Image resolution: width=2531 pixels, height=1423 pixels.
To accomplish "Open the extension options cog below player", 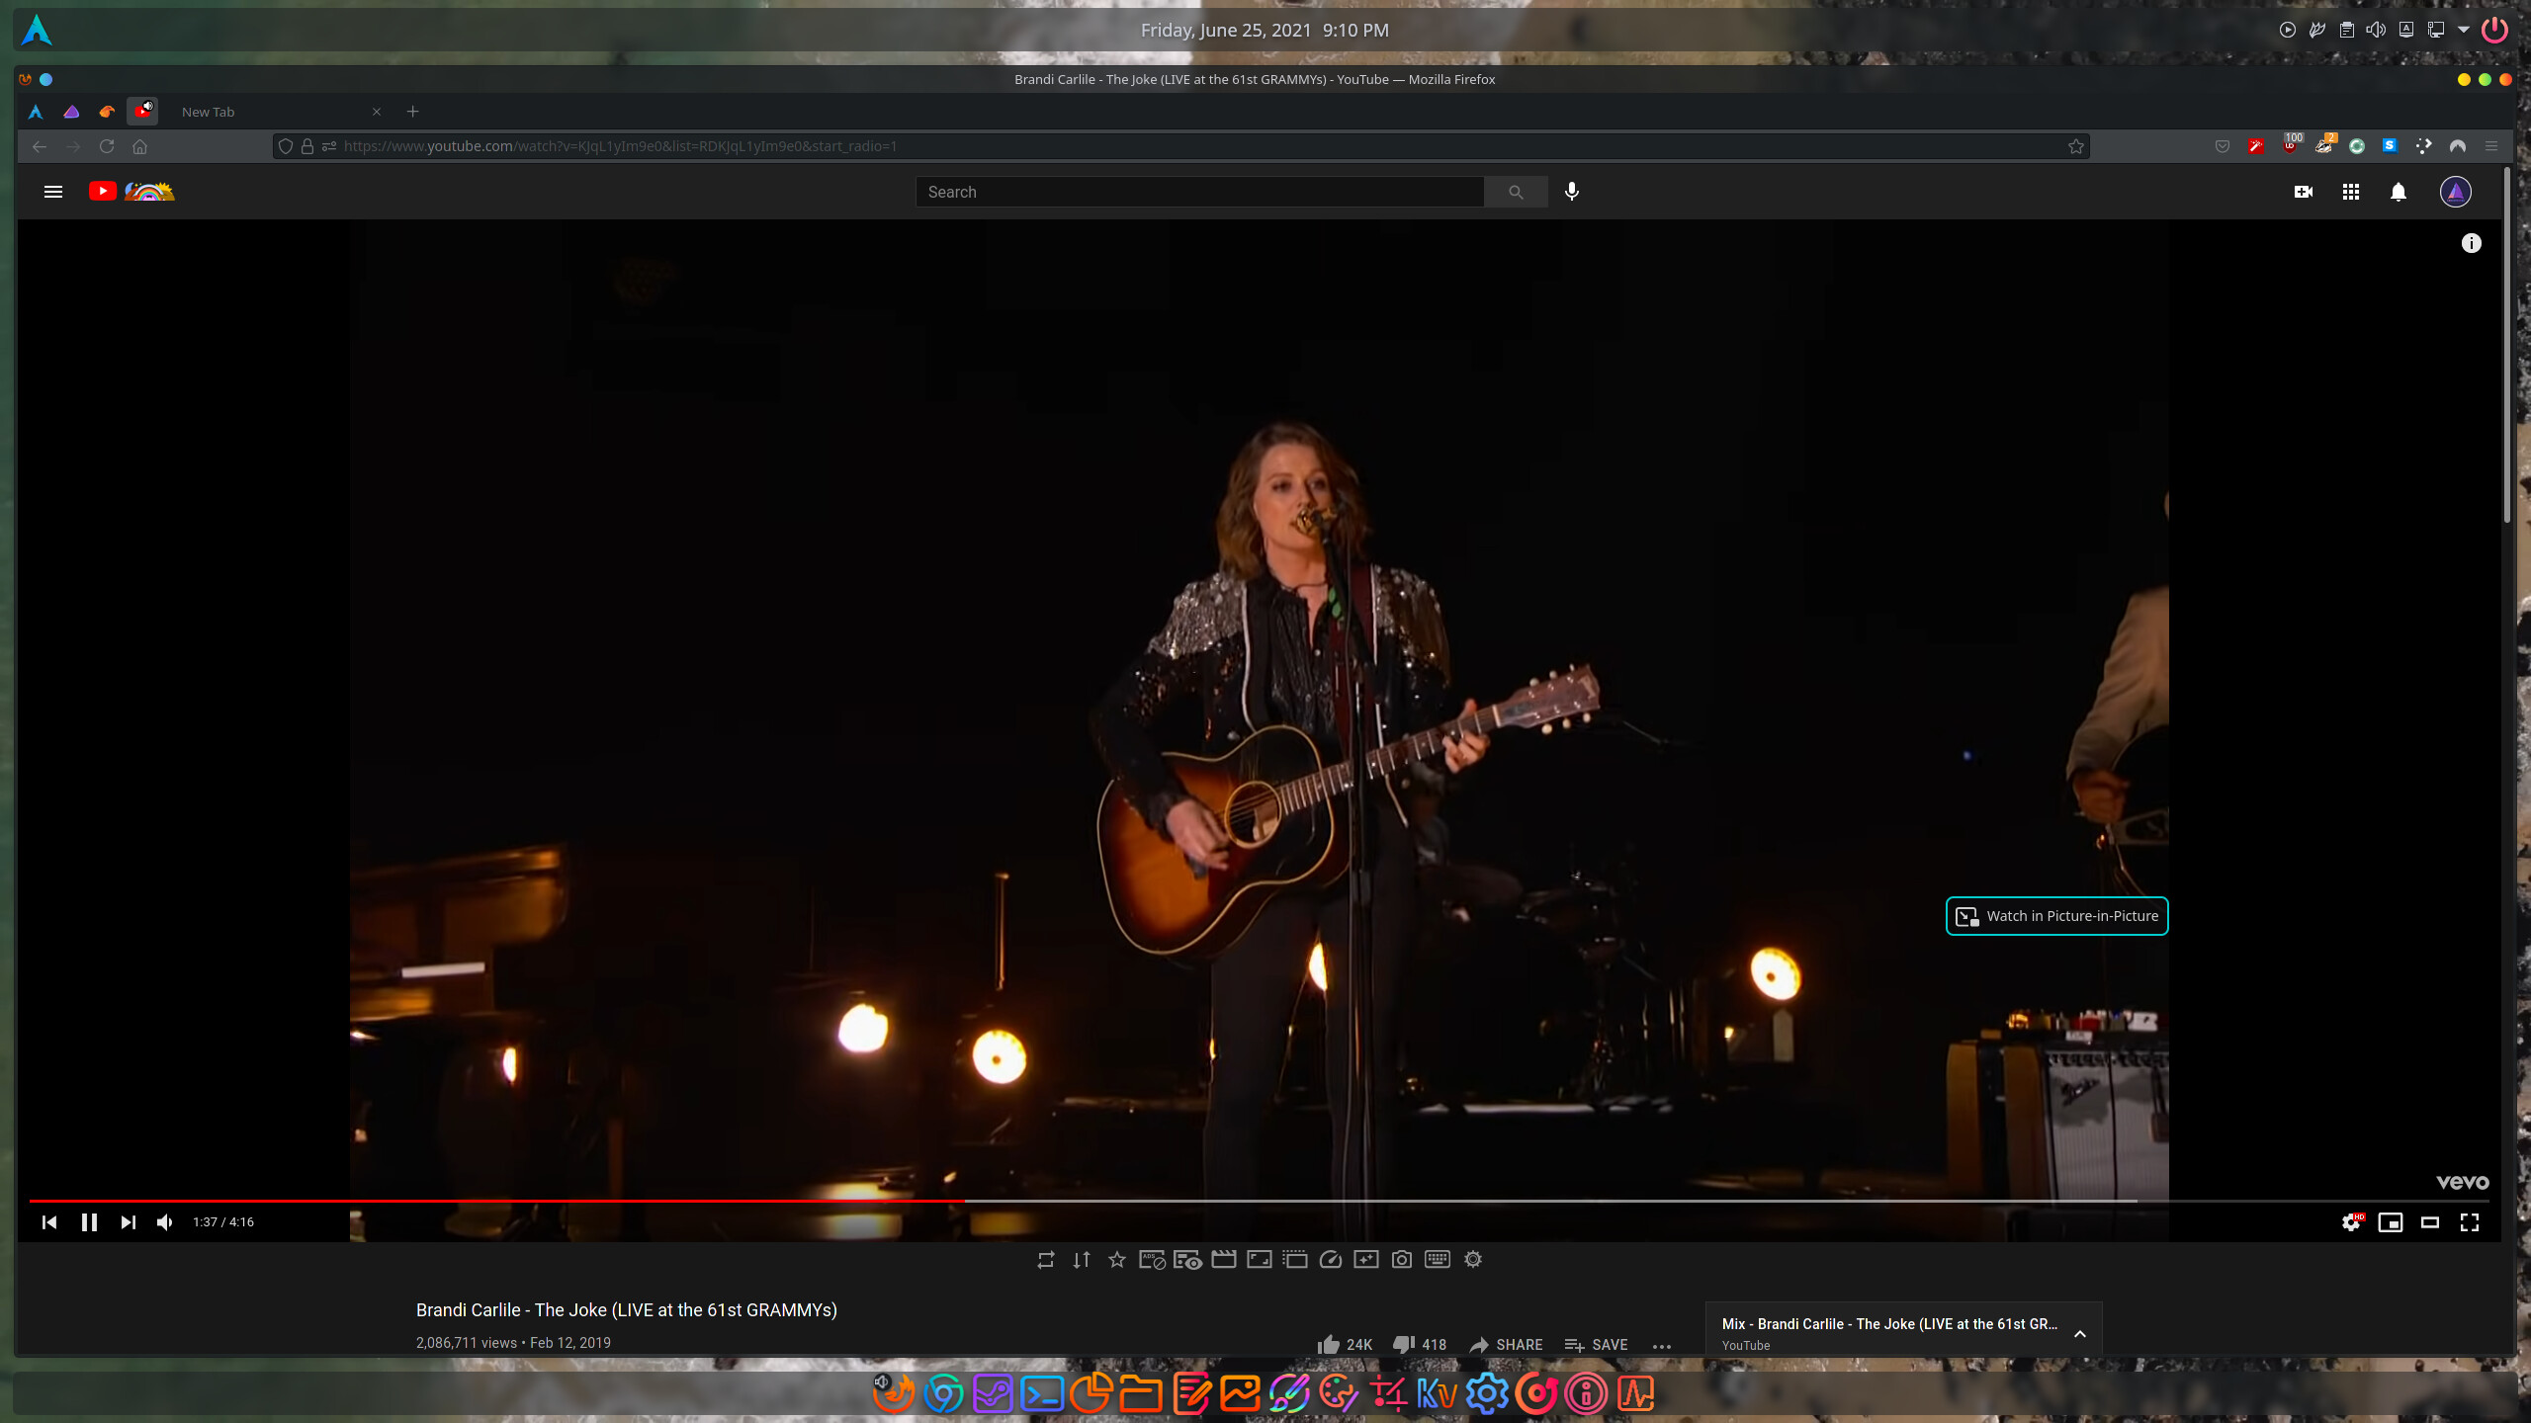I will (x=1473, y=1260).
